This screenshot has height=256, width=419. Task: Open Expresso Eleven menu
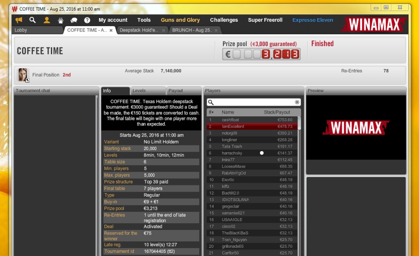pos(312,20)
